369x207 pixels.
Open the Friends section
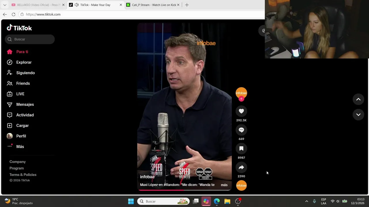tap(18, 83)
